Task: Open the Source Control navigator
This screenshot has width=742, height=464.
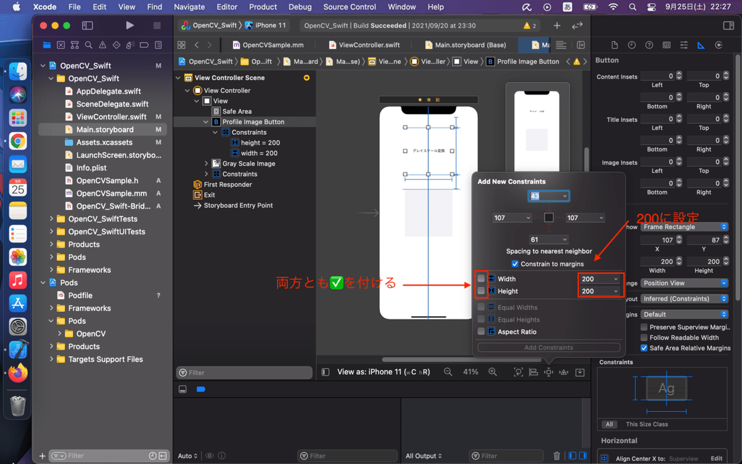Action: coord(61,45)
